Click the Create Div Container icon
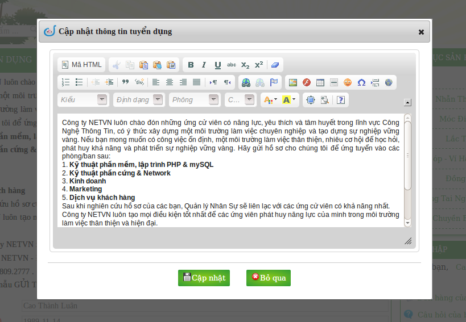 click(x=139, y=82)
